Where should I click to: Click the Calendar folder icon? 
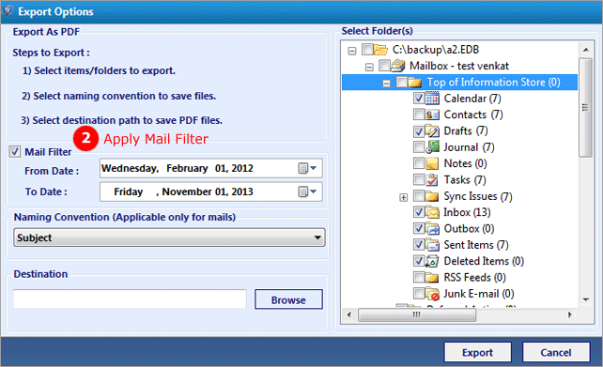coord(432,99)
